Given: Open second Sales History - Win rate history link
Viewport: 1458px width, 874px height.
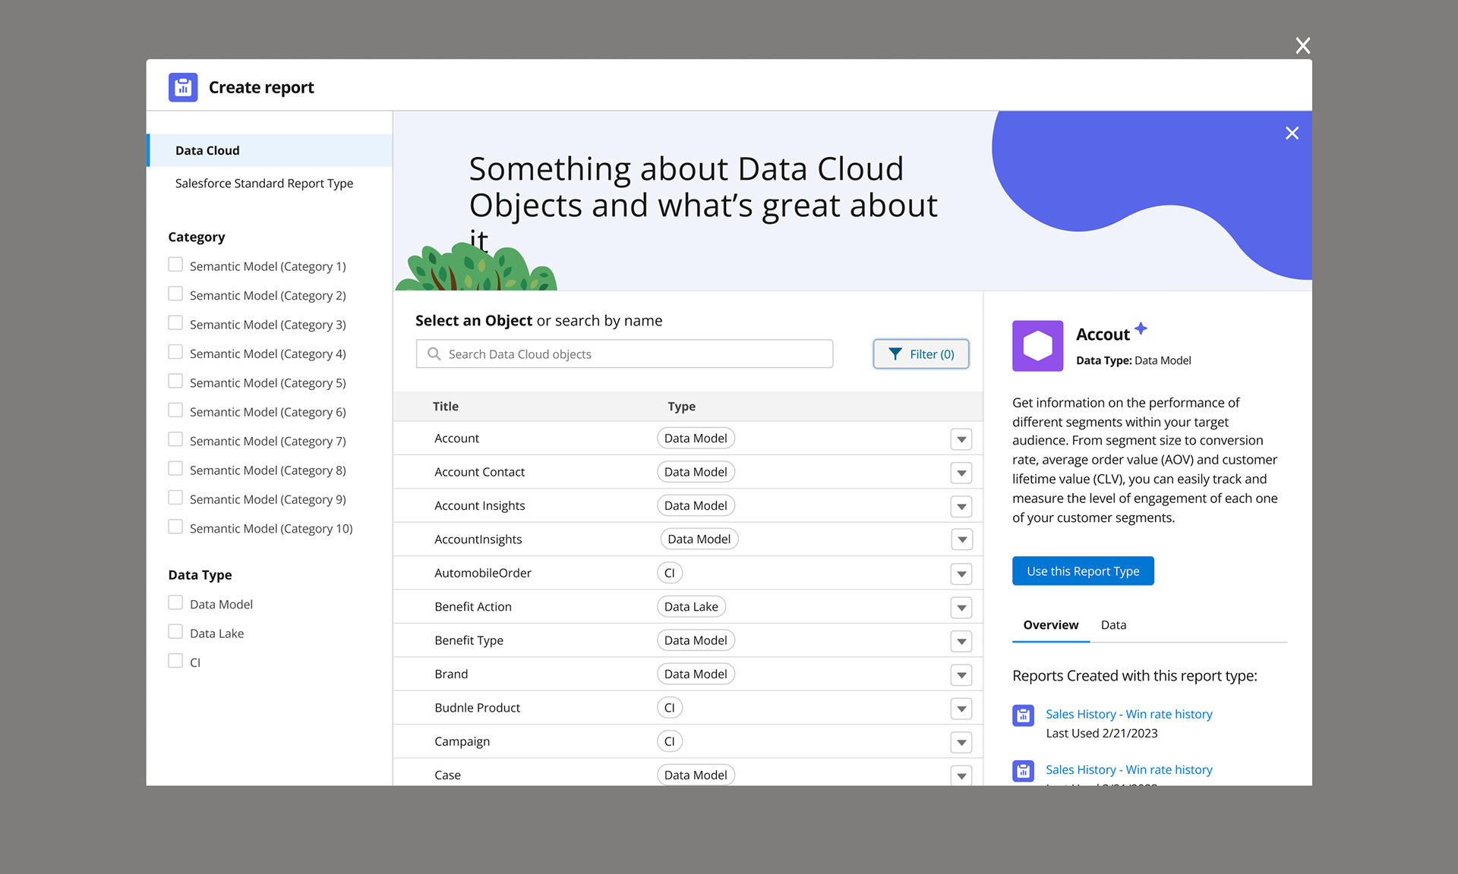Looking at the screenshot, I should click(1128, 769).
